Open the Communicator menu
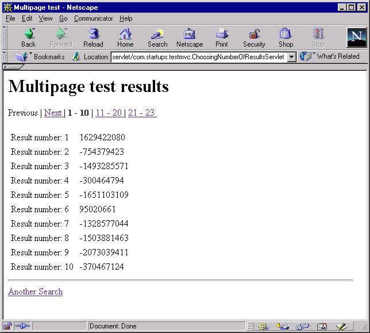 (93, 18)
